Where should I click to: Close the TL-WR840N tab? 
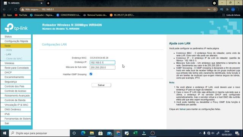[x=41, y=3]
